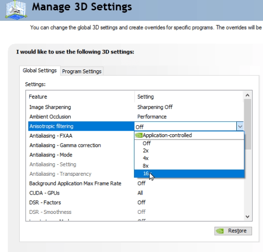
Task: Collapse the Anisotropic filtering dropdown arrow
Action: [x=240, y=126]
